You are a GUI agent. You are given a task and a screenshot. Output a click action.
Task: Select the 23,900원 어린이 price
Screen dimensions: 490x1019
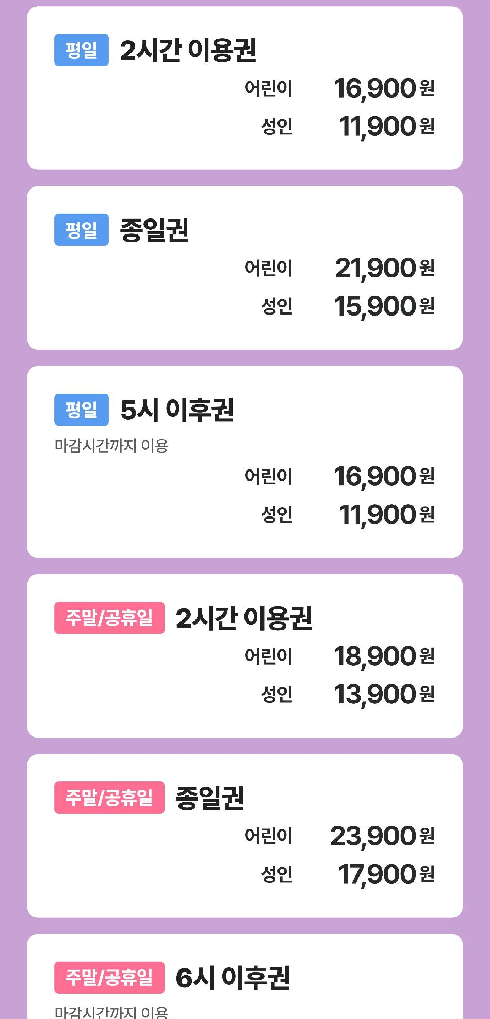pyautogui.click(x=382, y=836)
